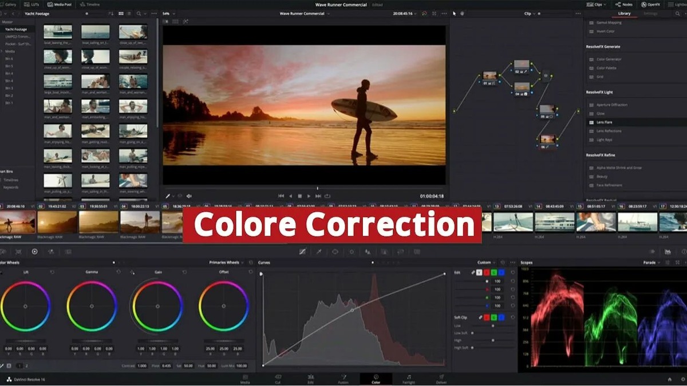Open the Curves Custom mode dropdown
The width and height of the screenshot is (687, 386).
pyautogui.click(x=487, y=262)
